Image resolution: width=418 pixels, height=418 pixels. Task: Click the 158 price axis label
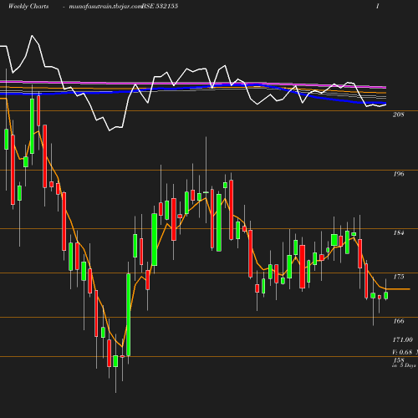pos(399,360)
